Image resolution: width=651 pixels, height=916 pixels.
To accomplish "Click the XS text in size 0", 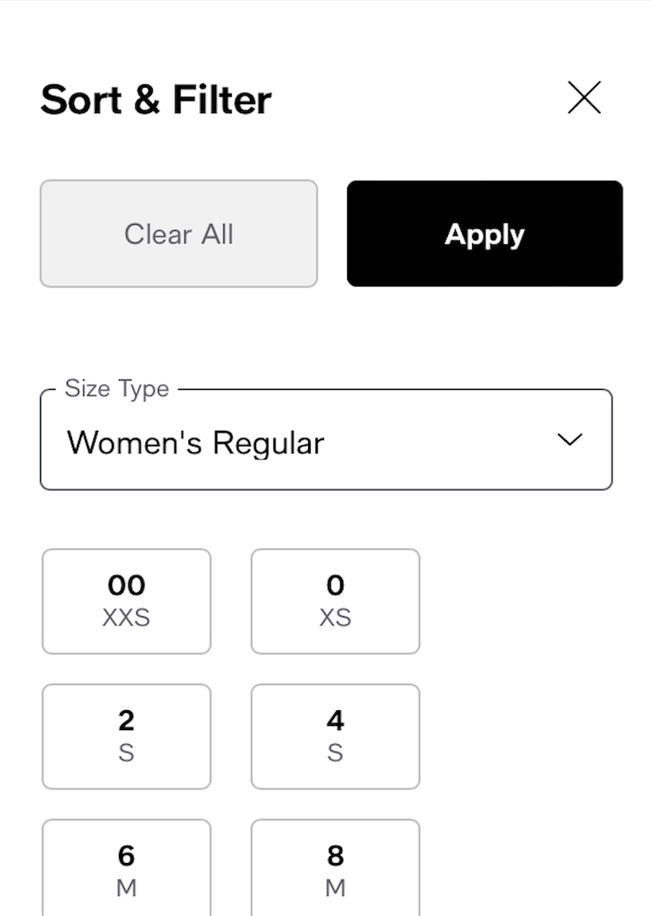I will click(335, 618).
